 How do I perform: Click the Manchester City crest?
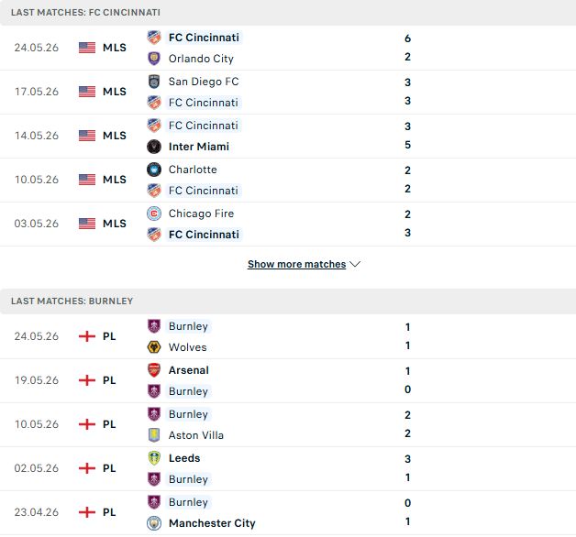point(154,523)
